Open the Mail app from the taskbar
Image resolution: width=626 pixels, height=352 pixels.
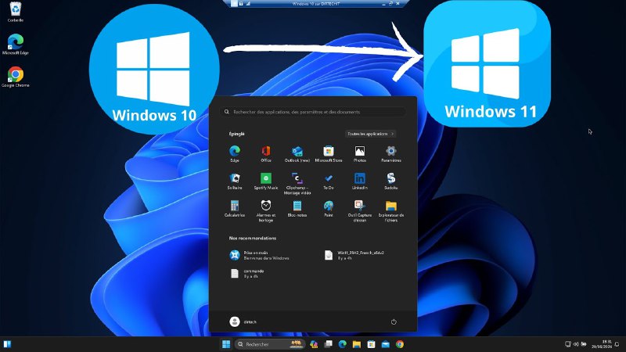pyautogui.click(x=385, y=344)
